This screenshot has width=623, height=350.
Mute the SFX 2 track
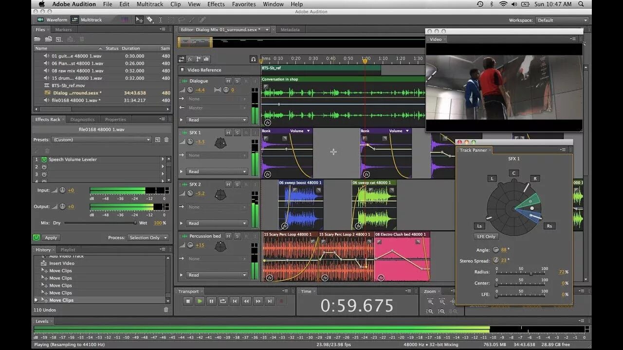coord(228,184)
